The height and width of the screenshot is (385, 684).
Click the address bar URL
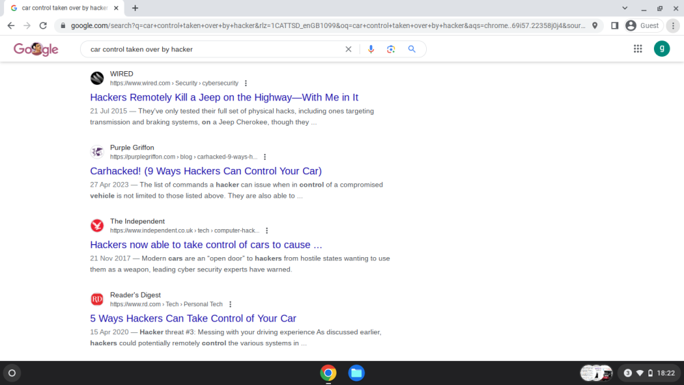point(328,26)
